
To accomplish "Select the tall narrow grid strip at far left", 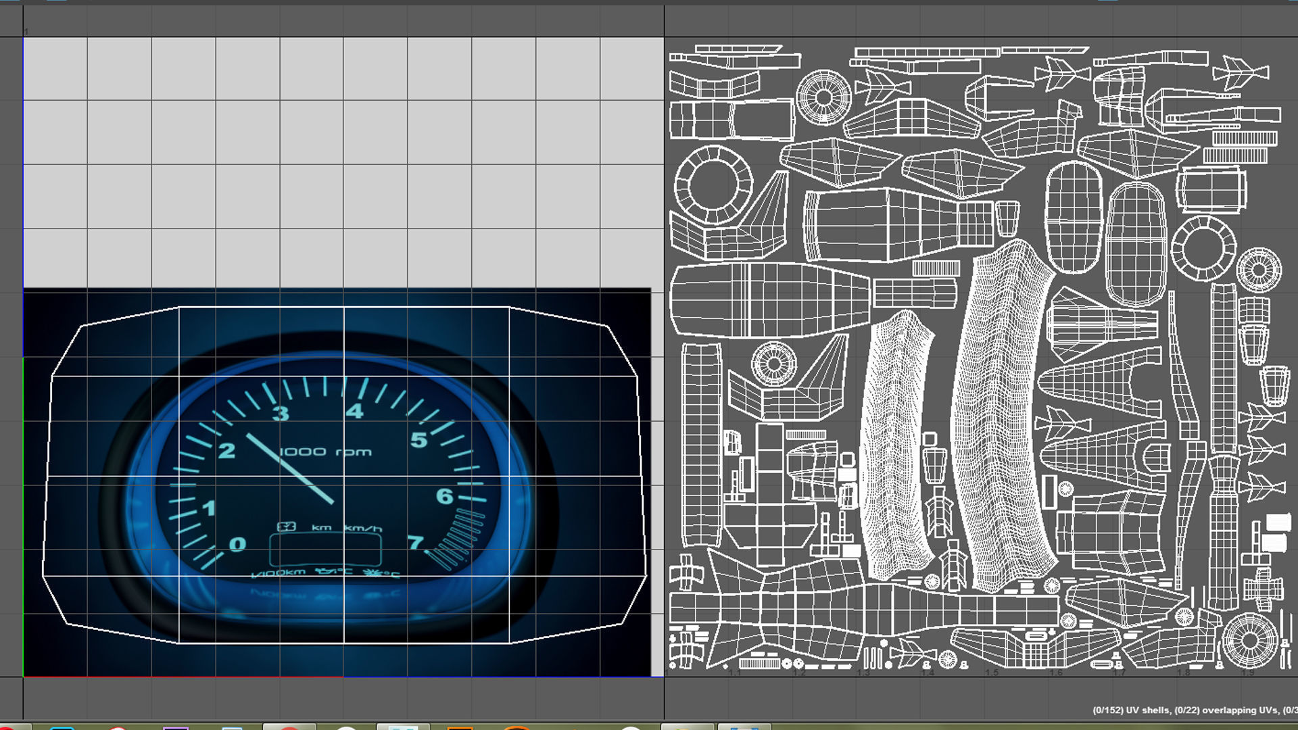I will [700, 445].
